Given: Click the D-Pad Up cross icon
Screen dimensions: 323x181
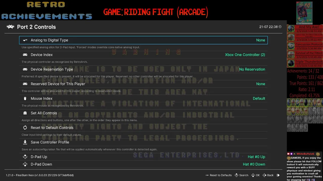Looking at the screenshot, I should pos(25,157).
